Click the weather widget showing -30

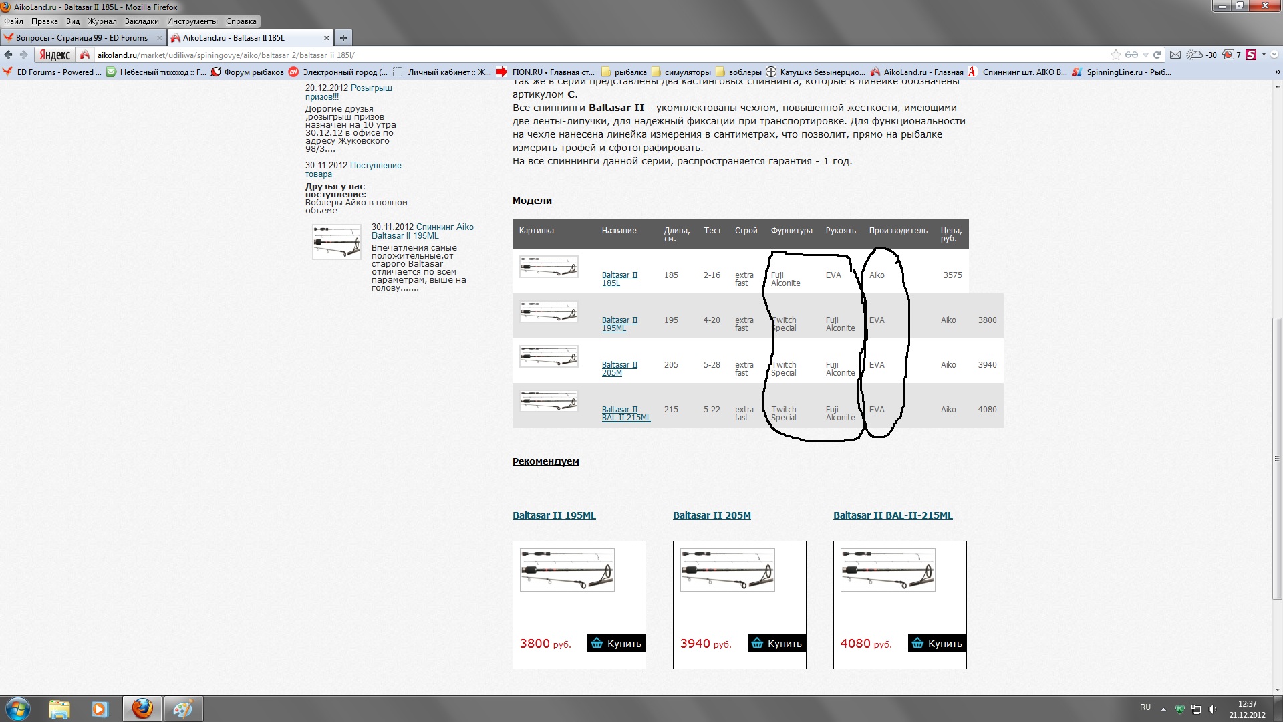click(1201, 55)
